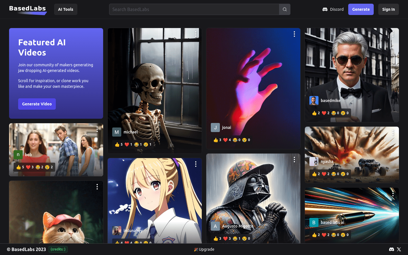This screenshot has width=408, height=255.
Task: Click the Sign In button
Action: coord(388,9)
